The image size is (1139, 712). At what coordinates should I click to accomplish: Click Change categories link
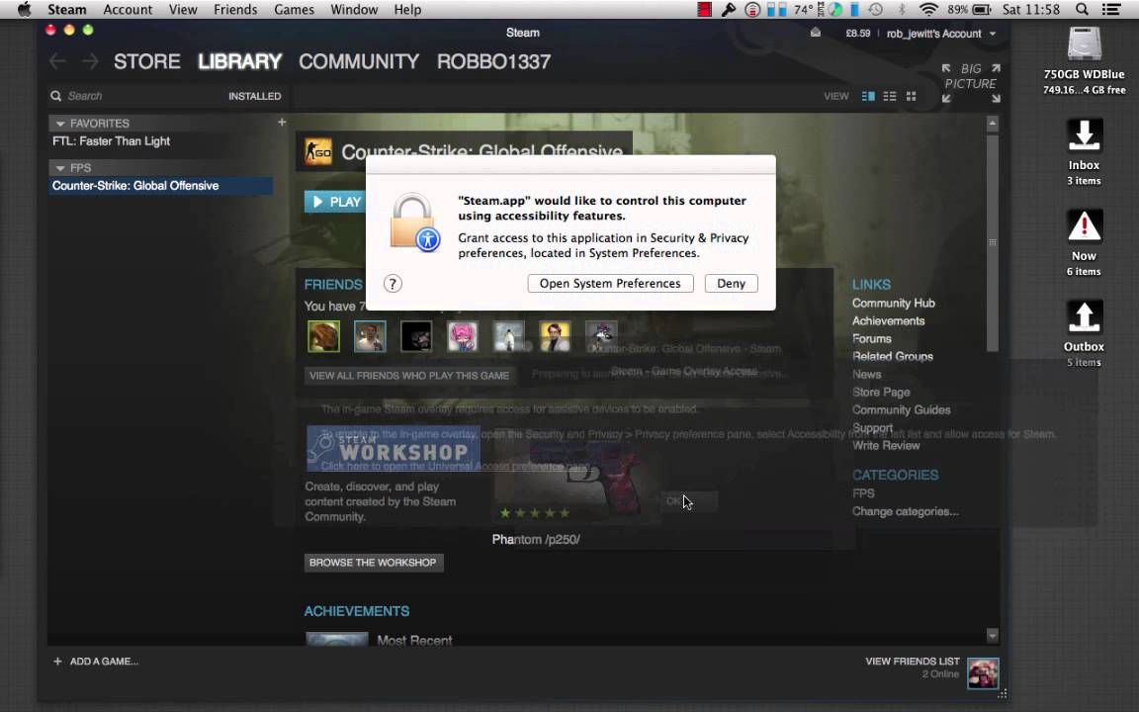(905, 511)
